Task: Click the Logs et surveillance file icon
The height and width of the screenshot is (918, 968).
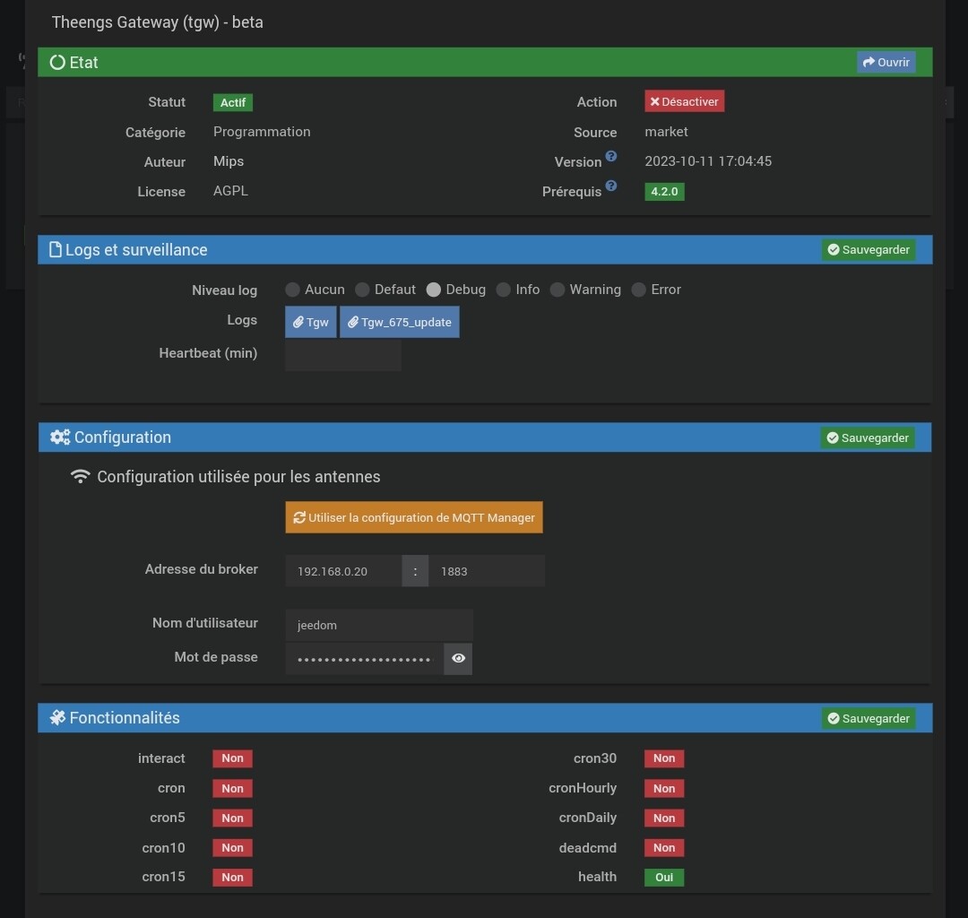Action: pos(55,249)
